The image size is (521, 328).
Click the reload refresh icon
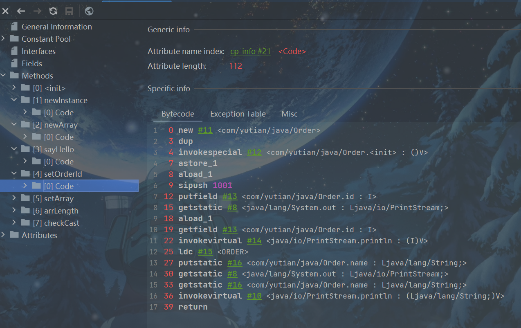click(x=53, y=11)
